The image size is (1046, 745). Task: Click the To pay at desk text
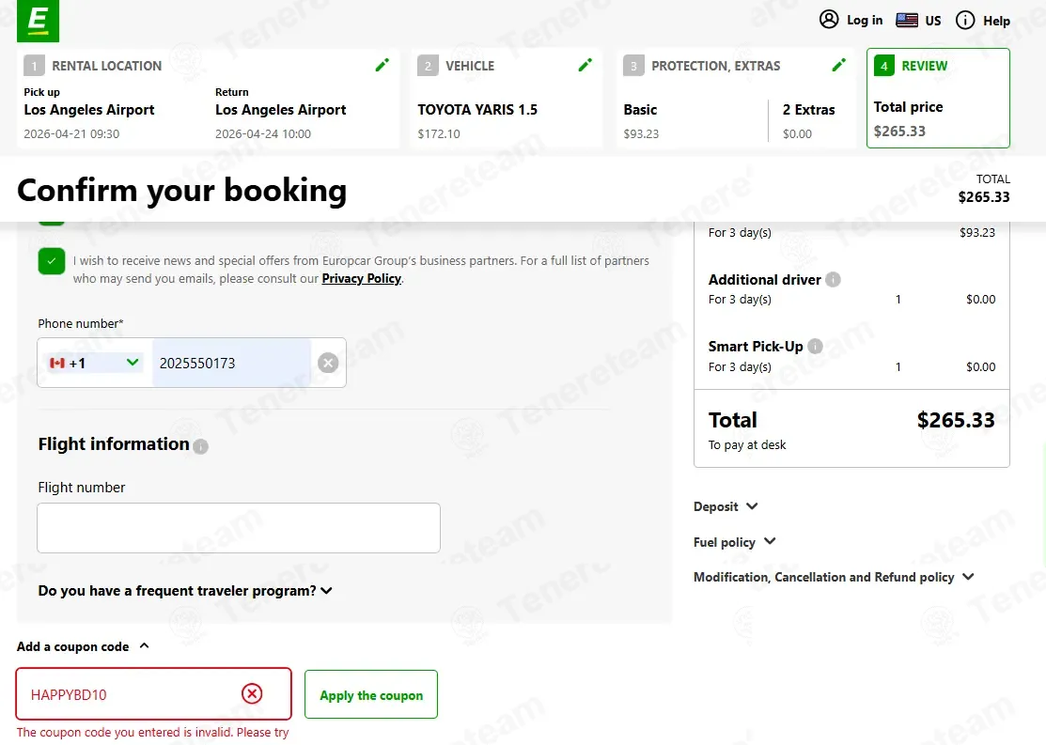[747, 445]
